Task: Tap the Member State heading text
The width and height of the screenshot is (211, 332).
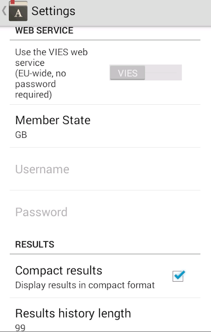Action: [x=53, y=120]
